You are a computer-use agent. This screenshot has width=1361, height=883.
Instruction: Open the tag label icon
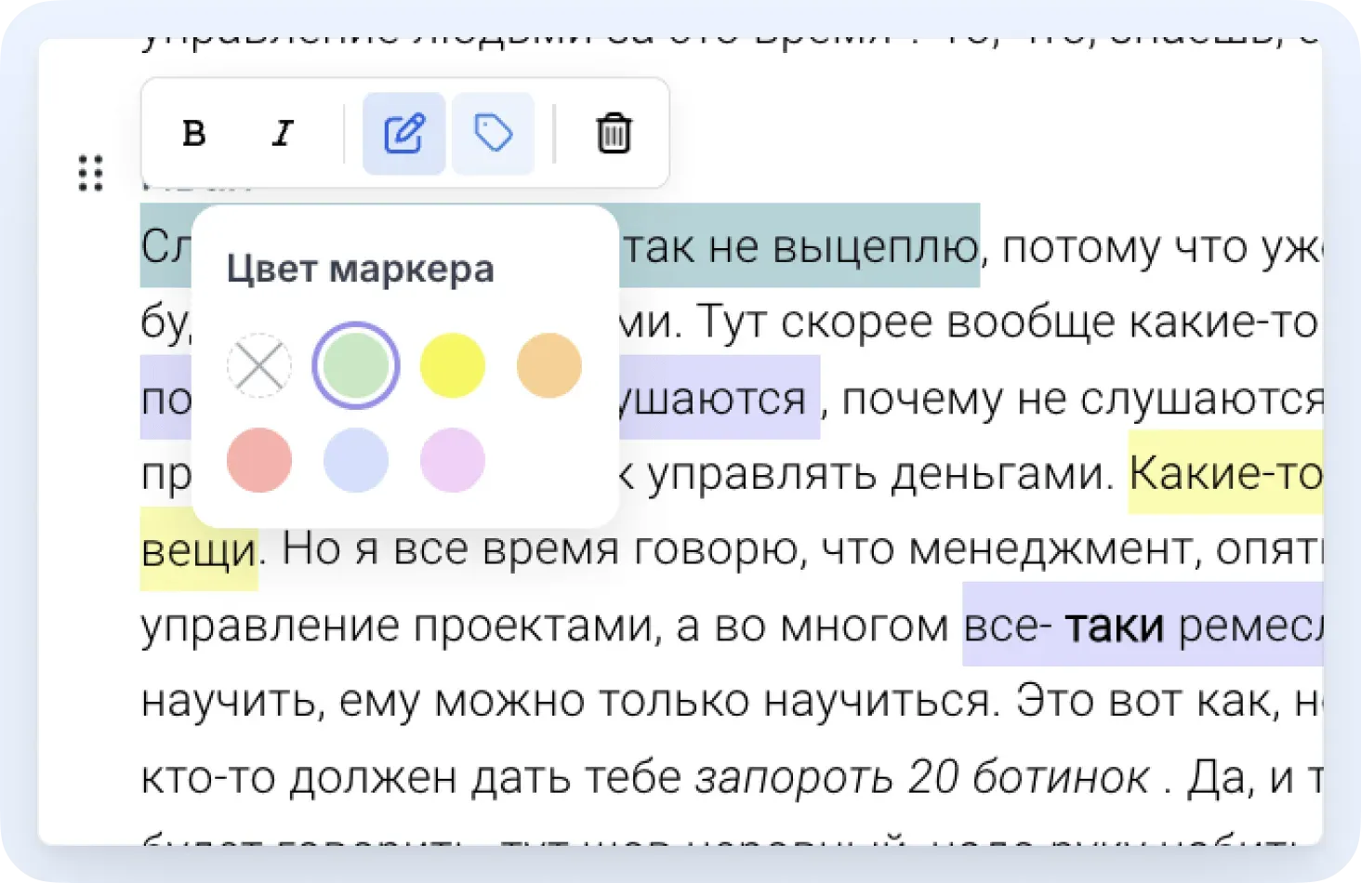point(493,134)
